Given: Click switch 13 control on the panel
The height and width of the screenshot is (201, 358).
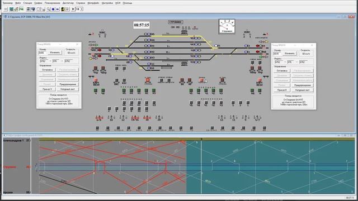Looking at the screenshot, I should pyautogui.click(x=222, y=118).
